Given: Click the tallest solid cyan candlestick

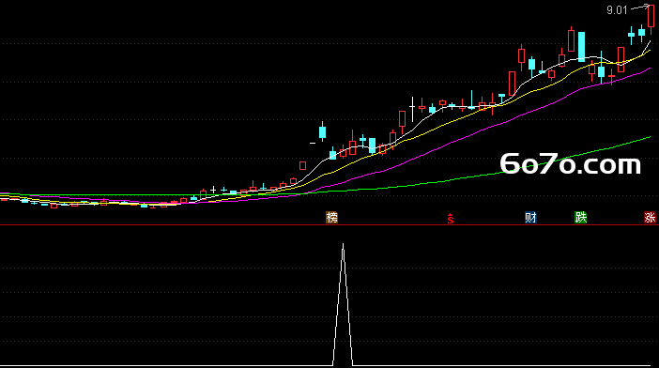Looking at the screenshot, I should [x=581, y=47].
